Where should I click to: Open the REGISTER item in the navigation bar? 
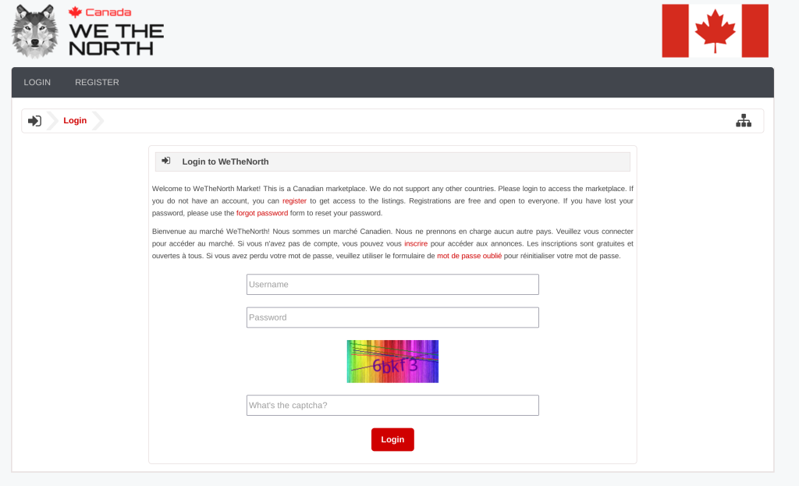pyautogui.click(x=97, y=83)
